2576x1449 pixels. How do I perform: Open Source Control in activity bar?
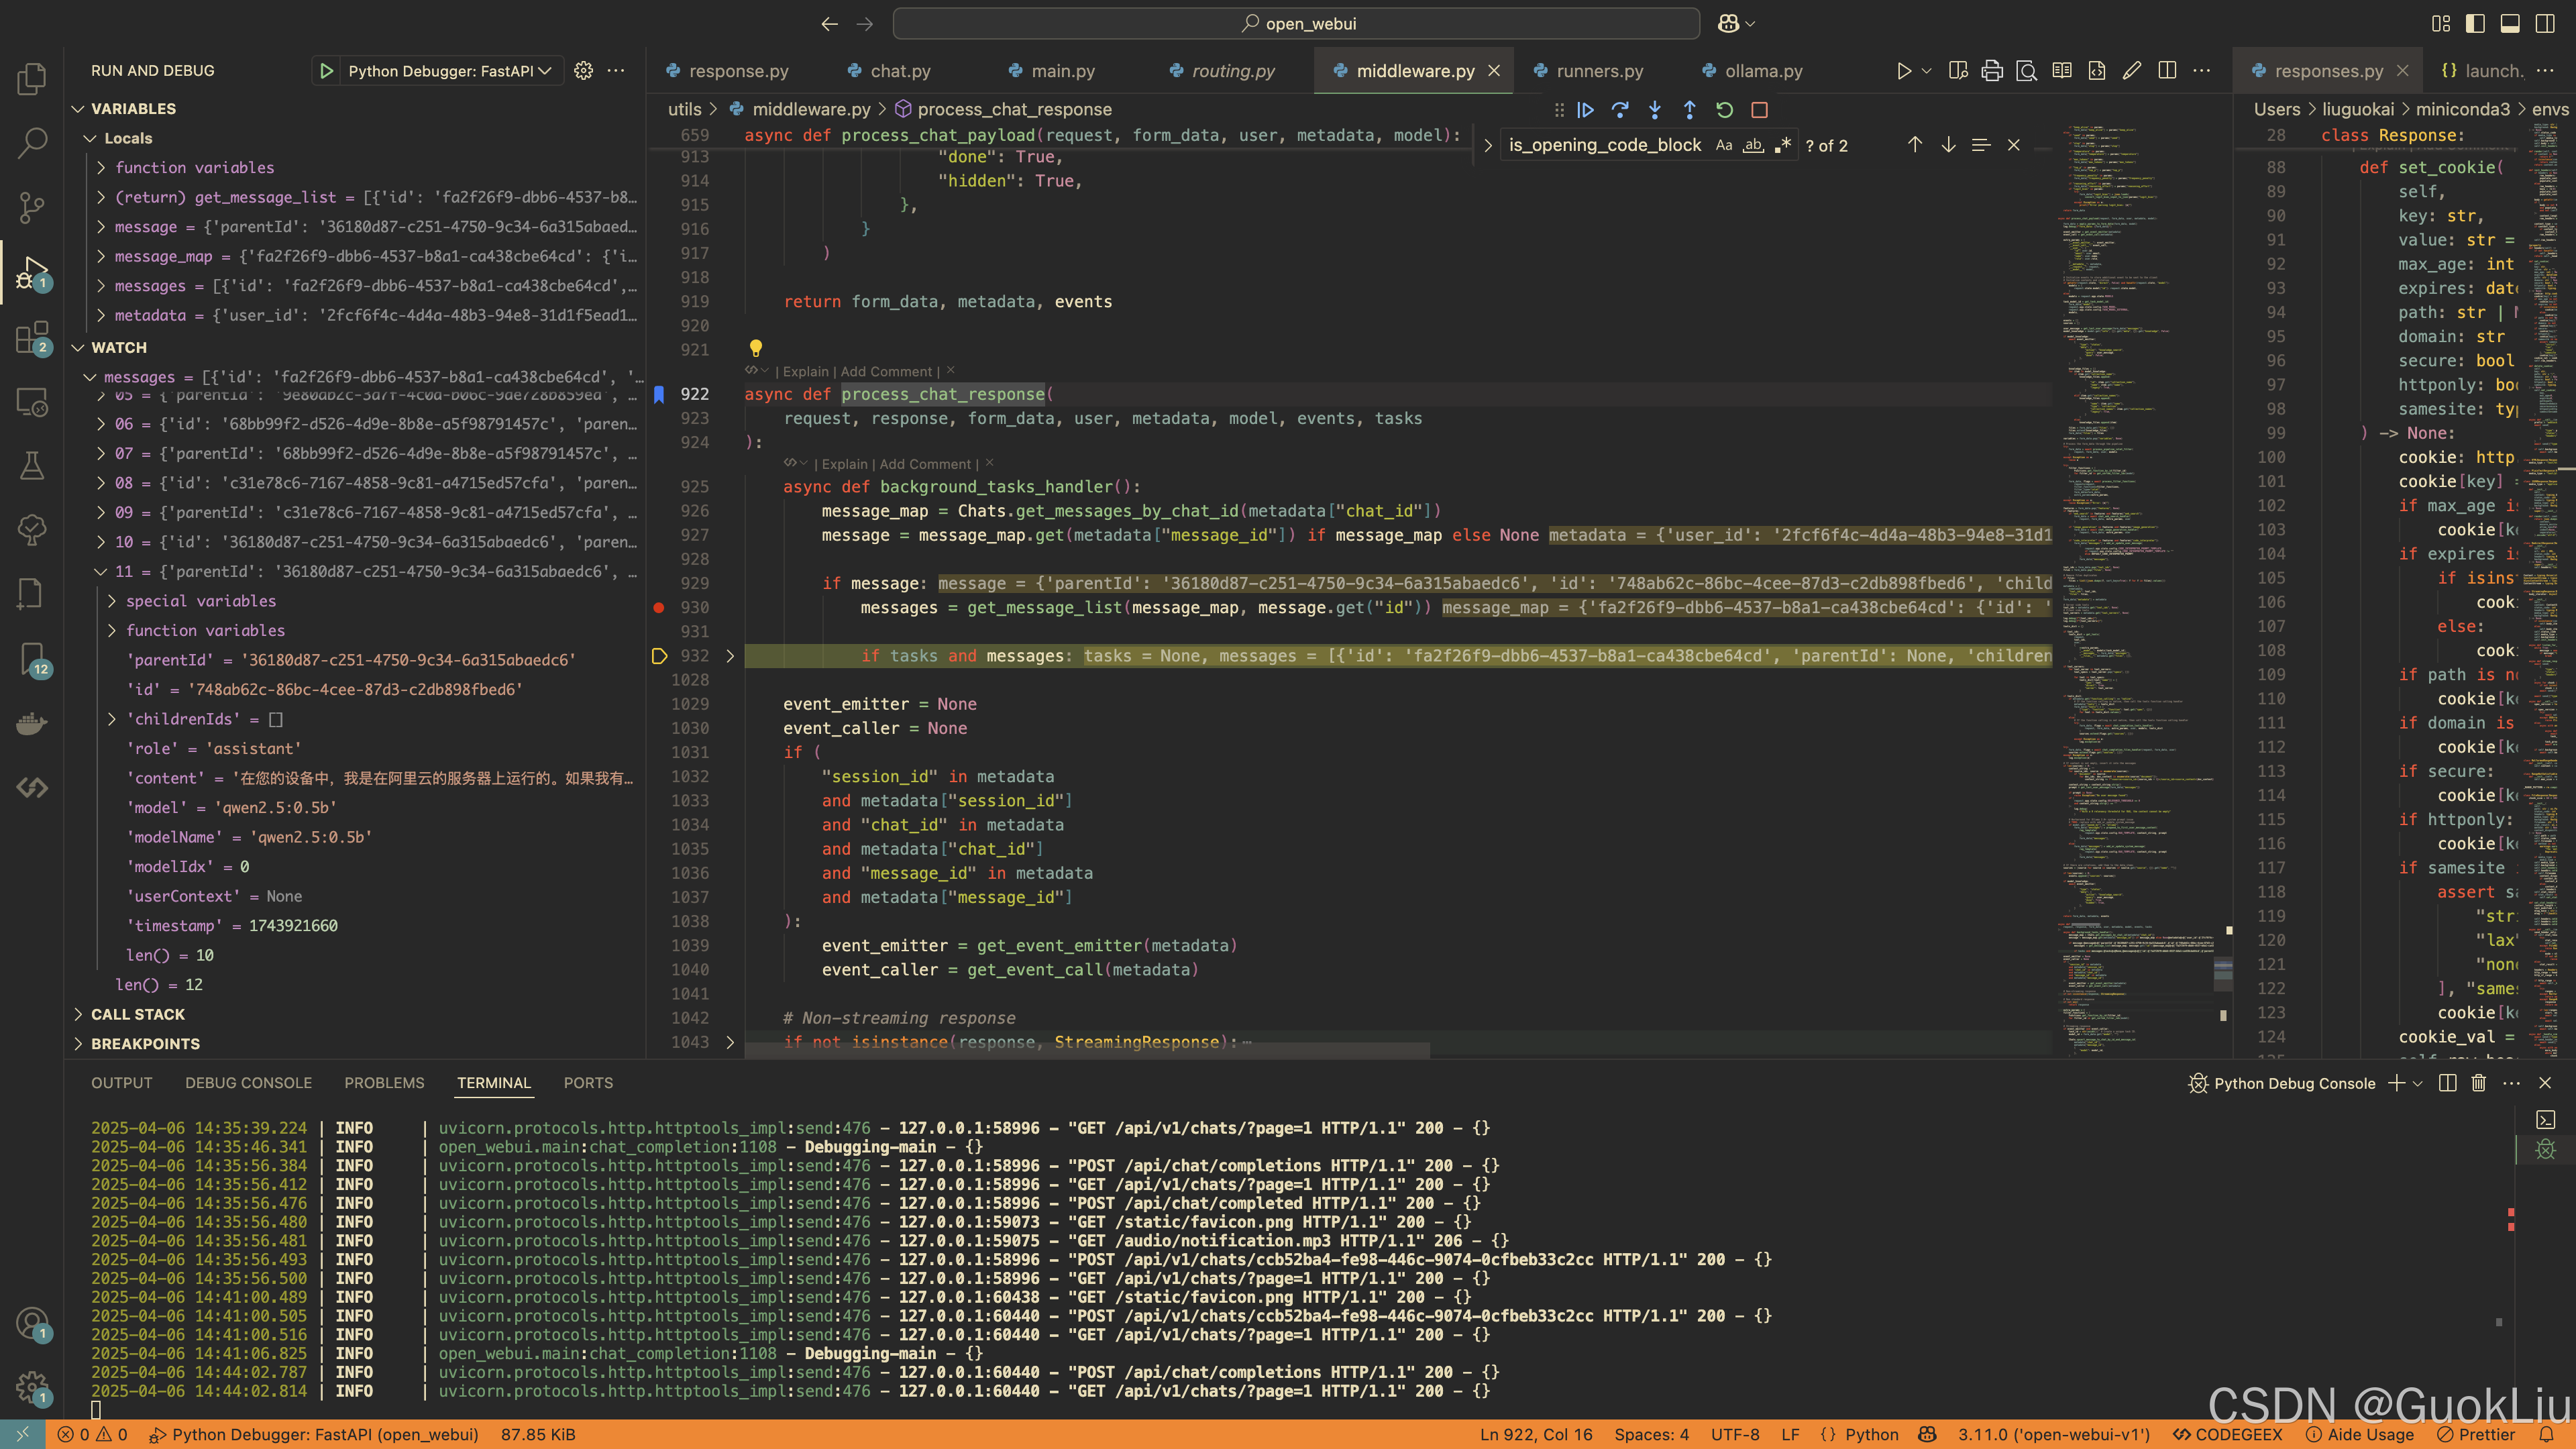tap(32, 207)
